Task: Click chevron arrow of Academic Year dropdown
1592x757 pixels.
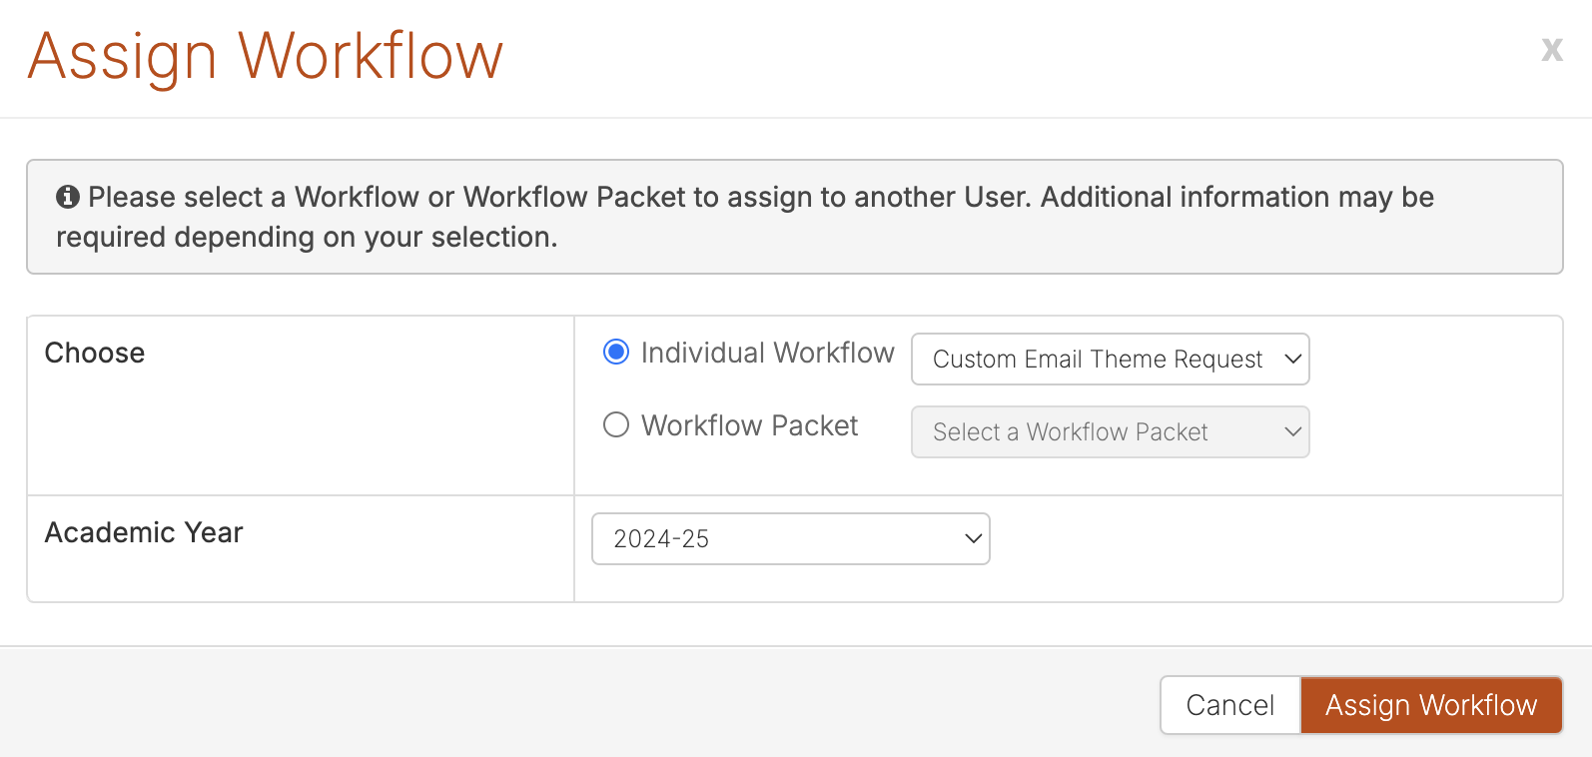Action: [x=973, y=538]
